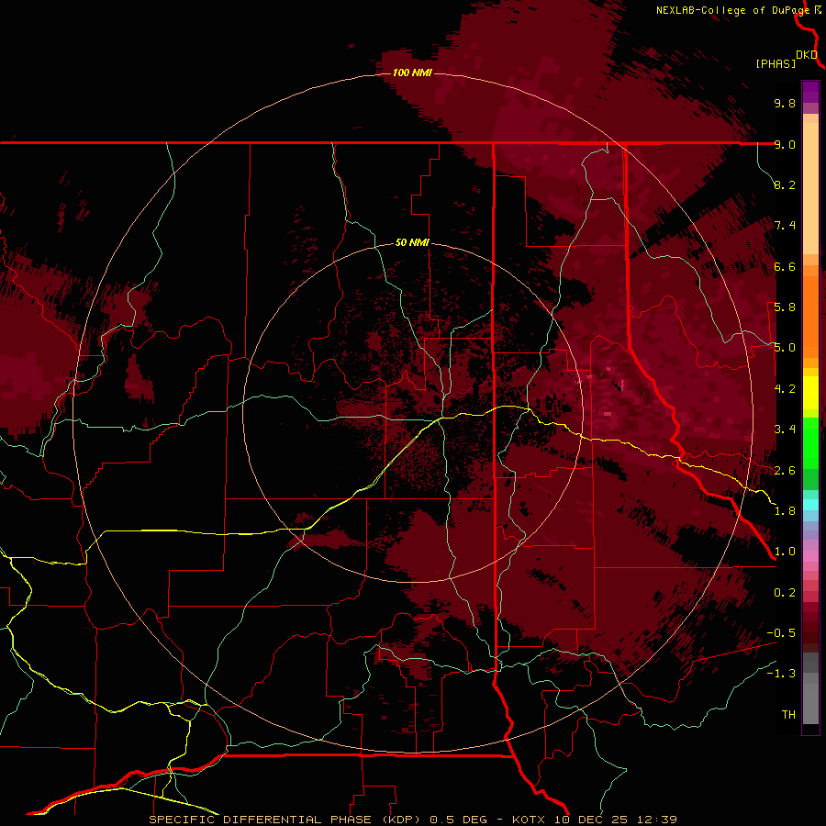Pick the yellow color bar segment
The width and height of the screenshot is (826, 826).
810,393
